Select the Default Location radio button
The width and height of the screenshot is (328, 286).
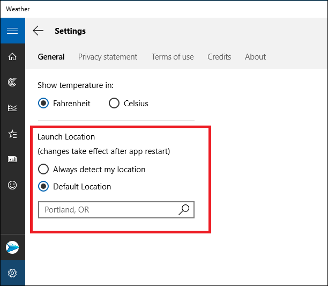[43, 186]
